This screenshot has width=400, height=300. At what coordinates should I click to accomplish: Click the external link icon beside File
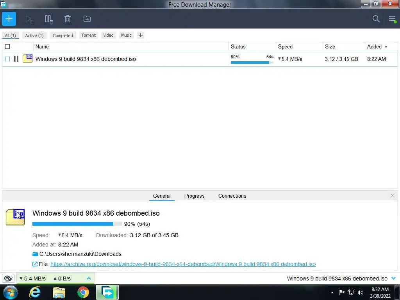pos(35,264)
